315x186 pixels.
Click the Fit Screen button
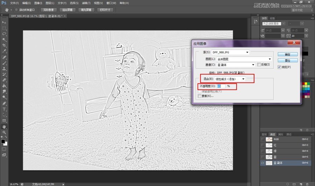(x=67, y=10)
